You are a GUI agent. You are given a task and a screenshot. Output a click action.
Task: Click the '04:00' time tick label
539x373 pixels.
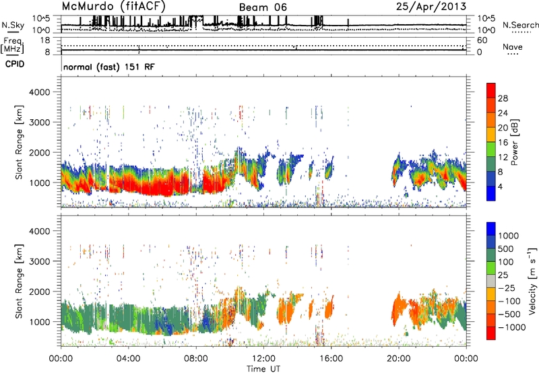[x=128, y=359]
